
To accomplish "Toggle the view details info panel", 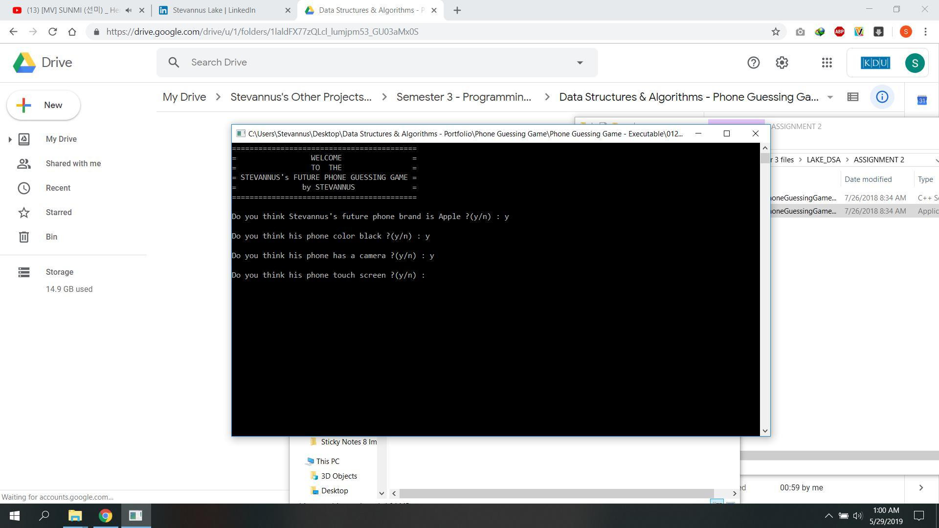I will pos(882,97).
